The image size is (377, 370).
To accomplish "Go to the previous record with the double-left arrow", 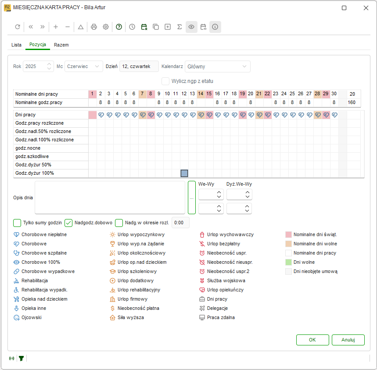I will (31, 27).
